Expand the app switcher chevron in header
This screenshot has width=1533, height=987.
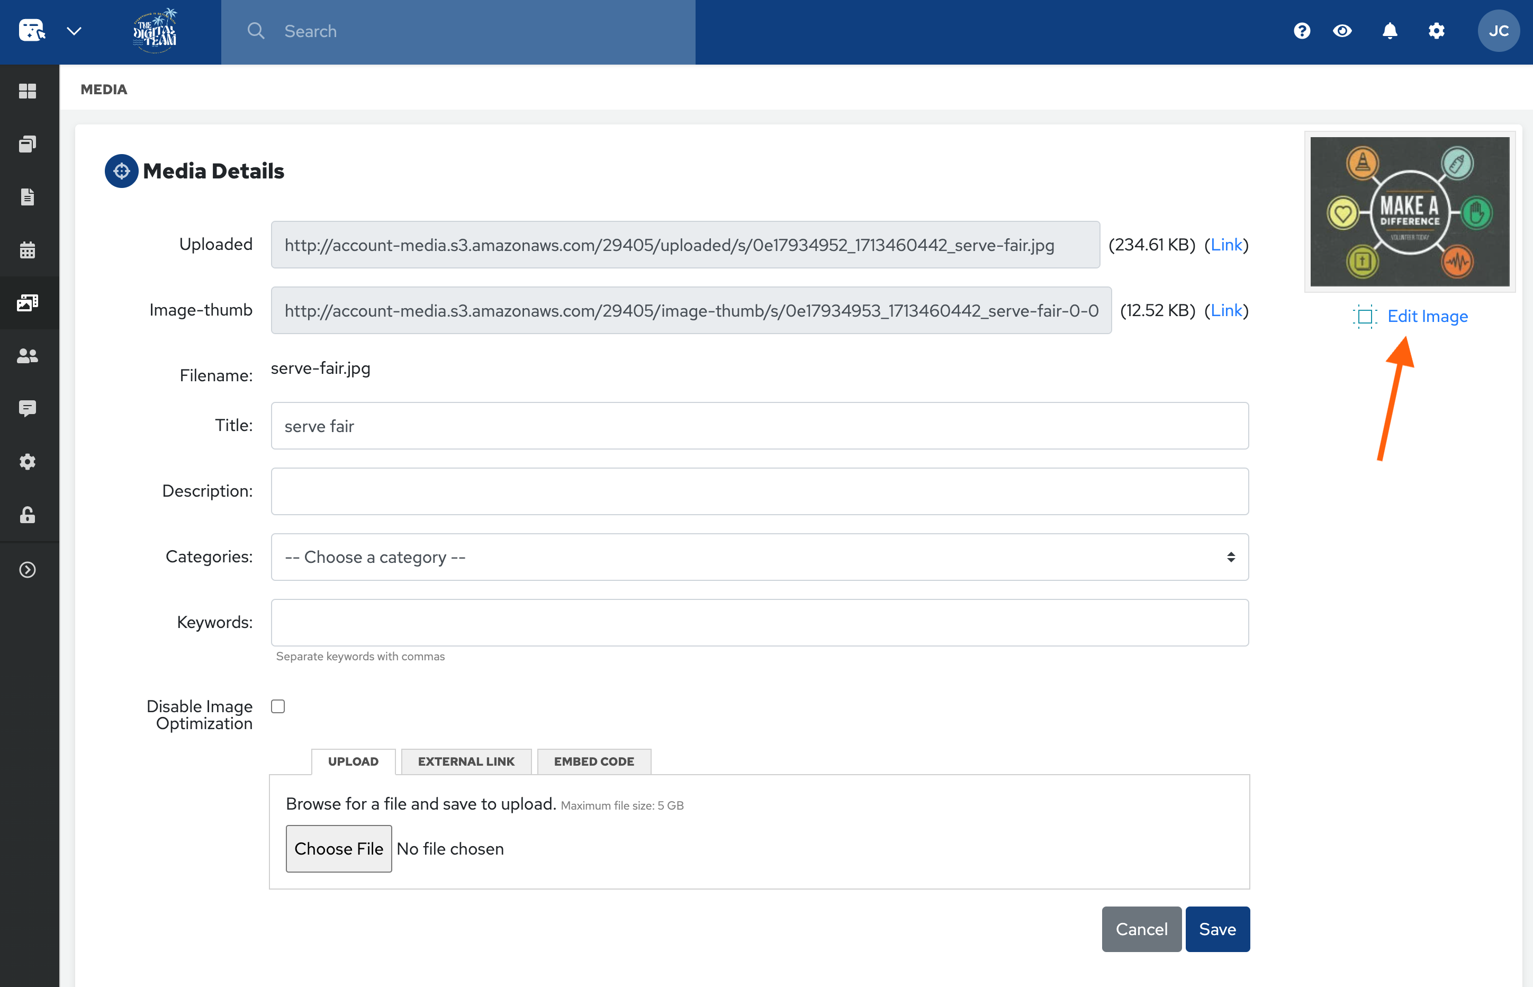coord(74,31)
